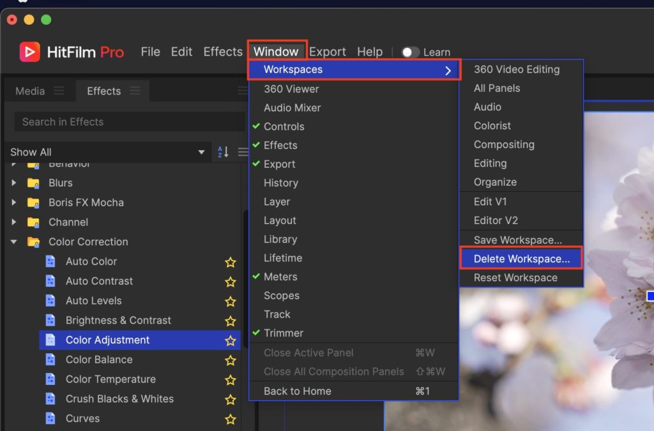The height and width of the screenshot is (431, 654).
Task: Click the Auto Levels effect file icon
Action: click(x=50, y=301)
